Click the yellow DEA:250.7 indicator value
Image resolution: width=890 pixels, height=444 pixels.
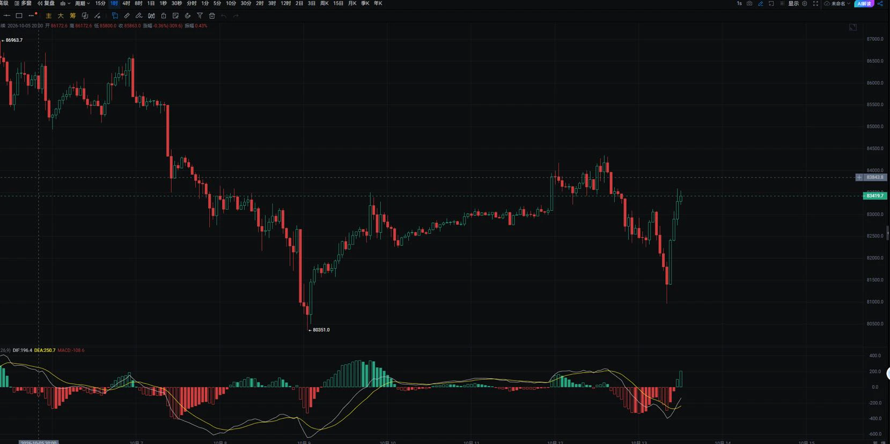[x=45, y=350]
